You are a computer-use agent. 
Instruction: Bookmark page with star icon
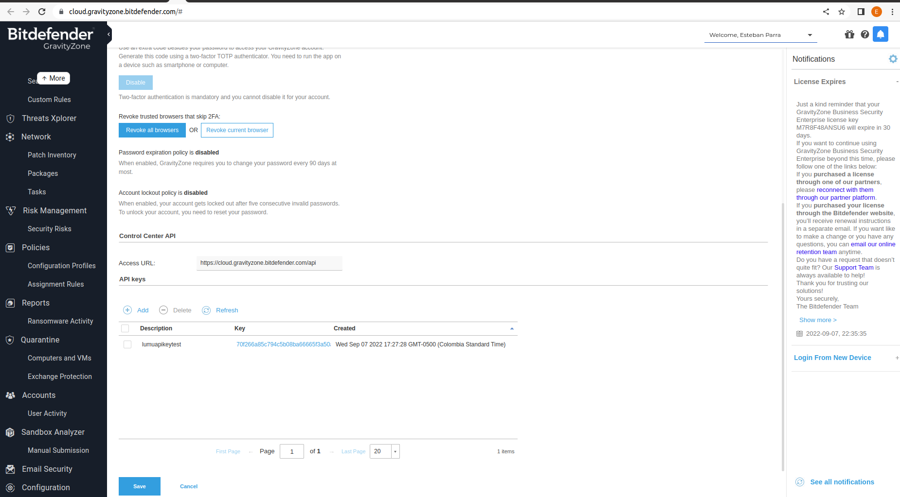(x=842, y=12)
